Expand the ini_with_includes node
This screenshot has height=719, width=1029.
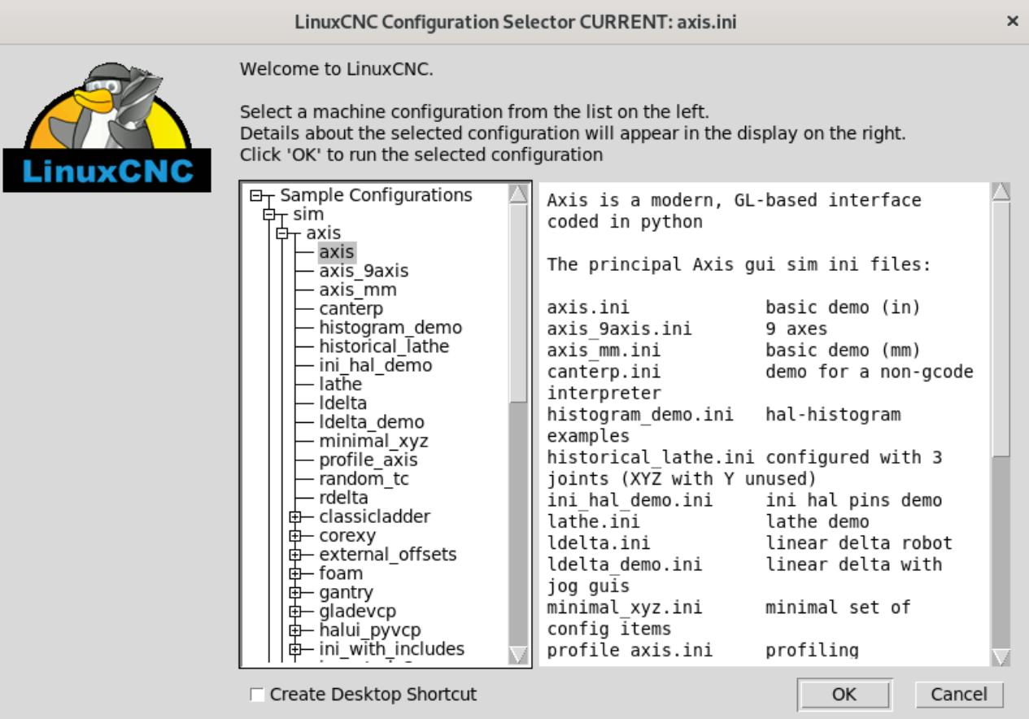(x=295, y=649)
